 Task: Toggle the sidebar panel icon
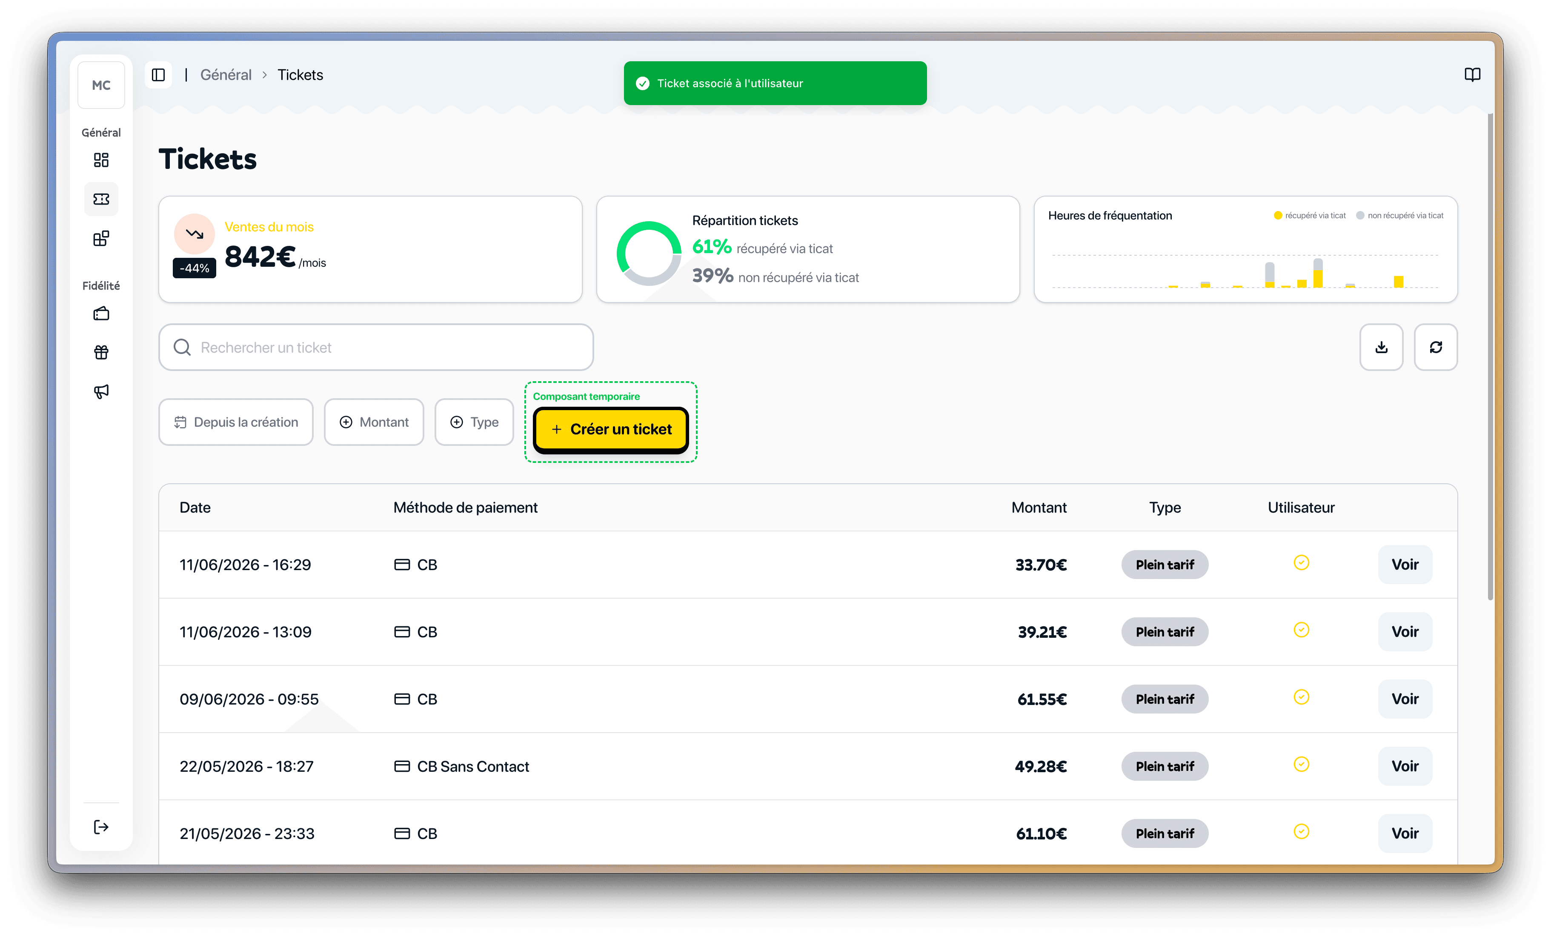[159, 75]
